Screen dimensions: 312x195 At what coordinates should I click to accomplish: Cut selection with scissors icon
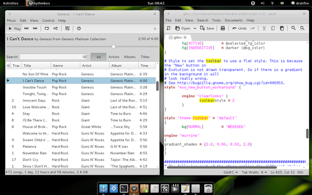(264, 28)
